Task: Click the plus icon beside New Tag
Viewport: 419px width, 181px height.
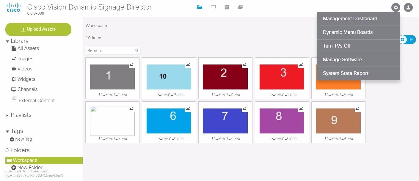Action: coord(12,139)
